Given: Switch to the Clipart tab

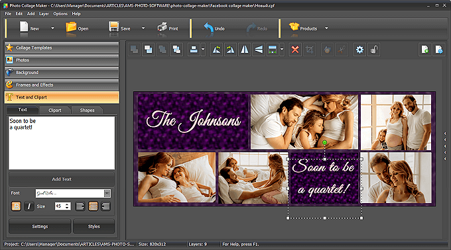Looking at the screenshot, I should click(x=54, y=110).
